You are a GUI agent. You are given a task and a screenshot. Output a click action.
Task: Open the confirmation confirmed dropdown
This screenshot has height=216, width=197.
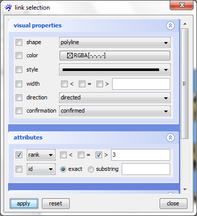115,111
